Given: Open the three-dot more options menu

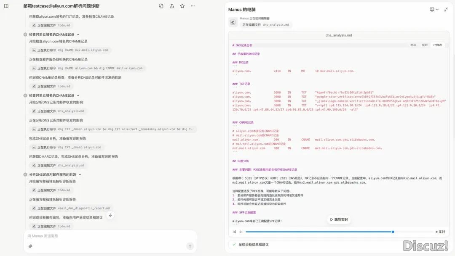Looking at the screenshot, I should point(193,6).
